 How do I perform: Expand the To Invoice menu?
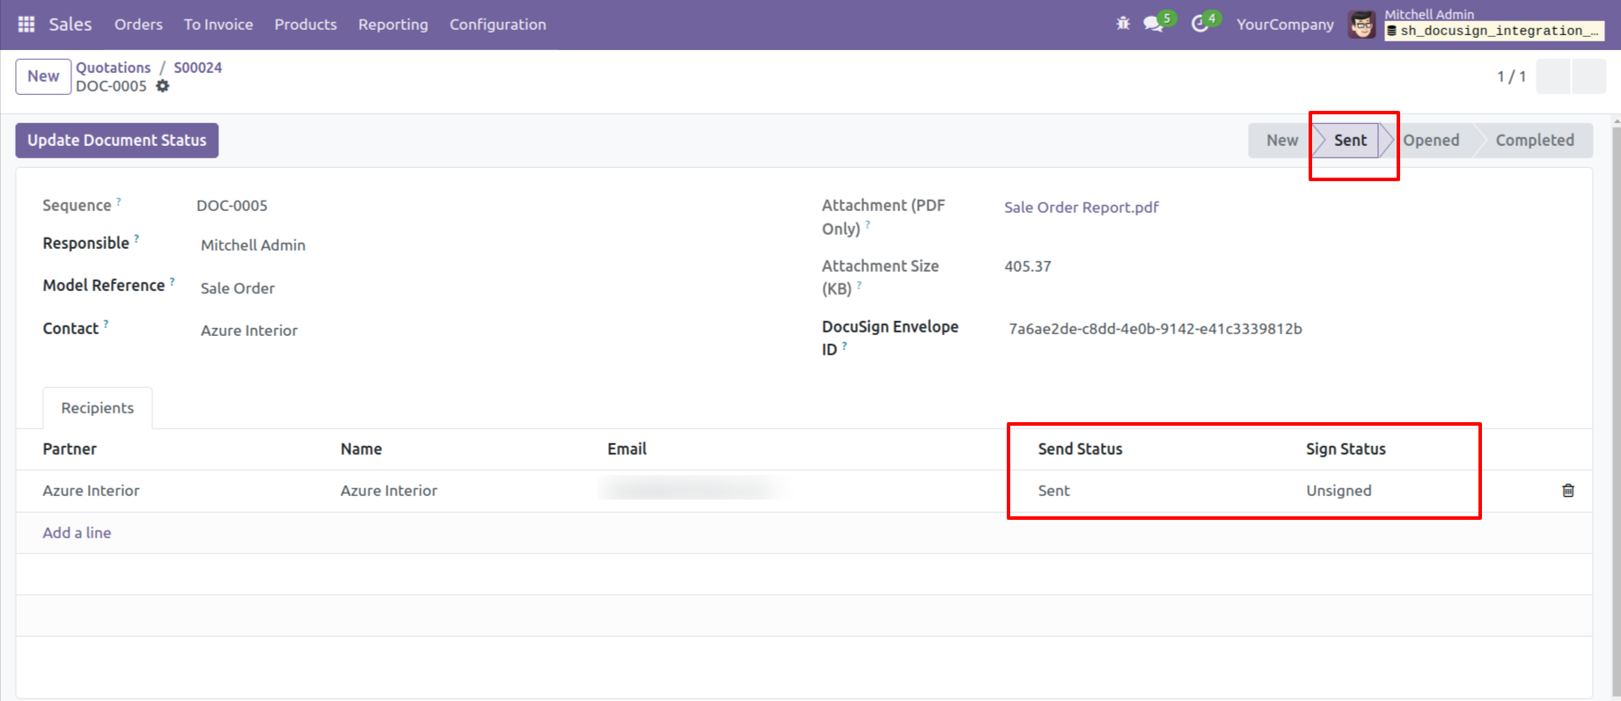coord(218,25)
